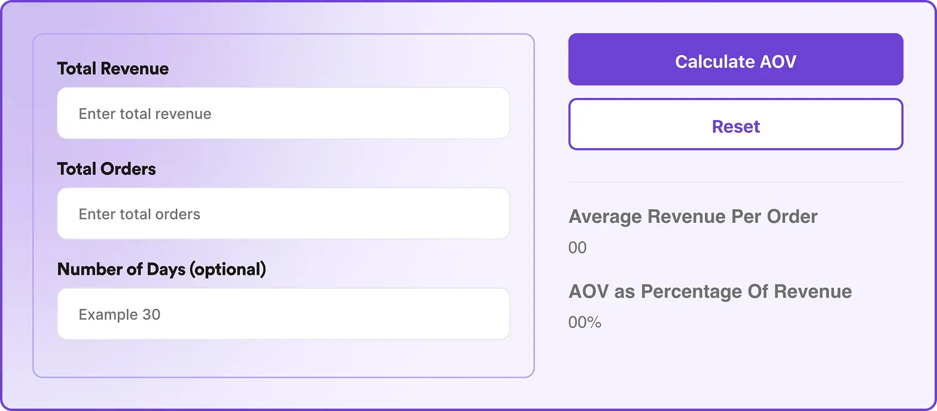This screenshot has width=937, height=411.
Task: Click the Calculate AOV button
Action: 735,59
